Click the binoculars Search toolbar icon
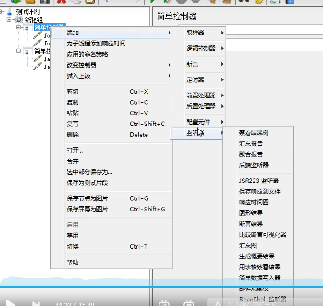This screenshot has width=323, height=306. 244,1
